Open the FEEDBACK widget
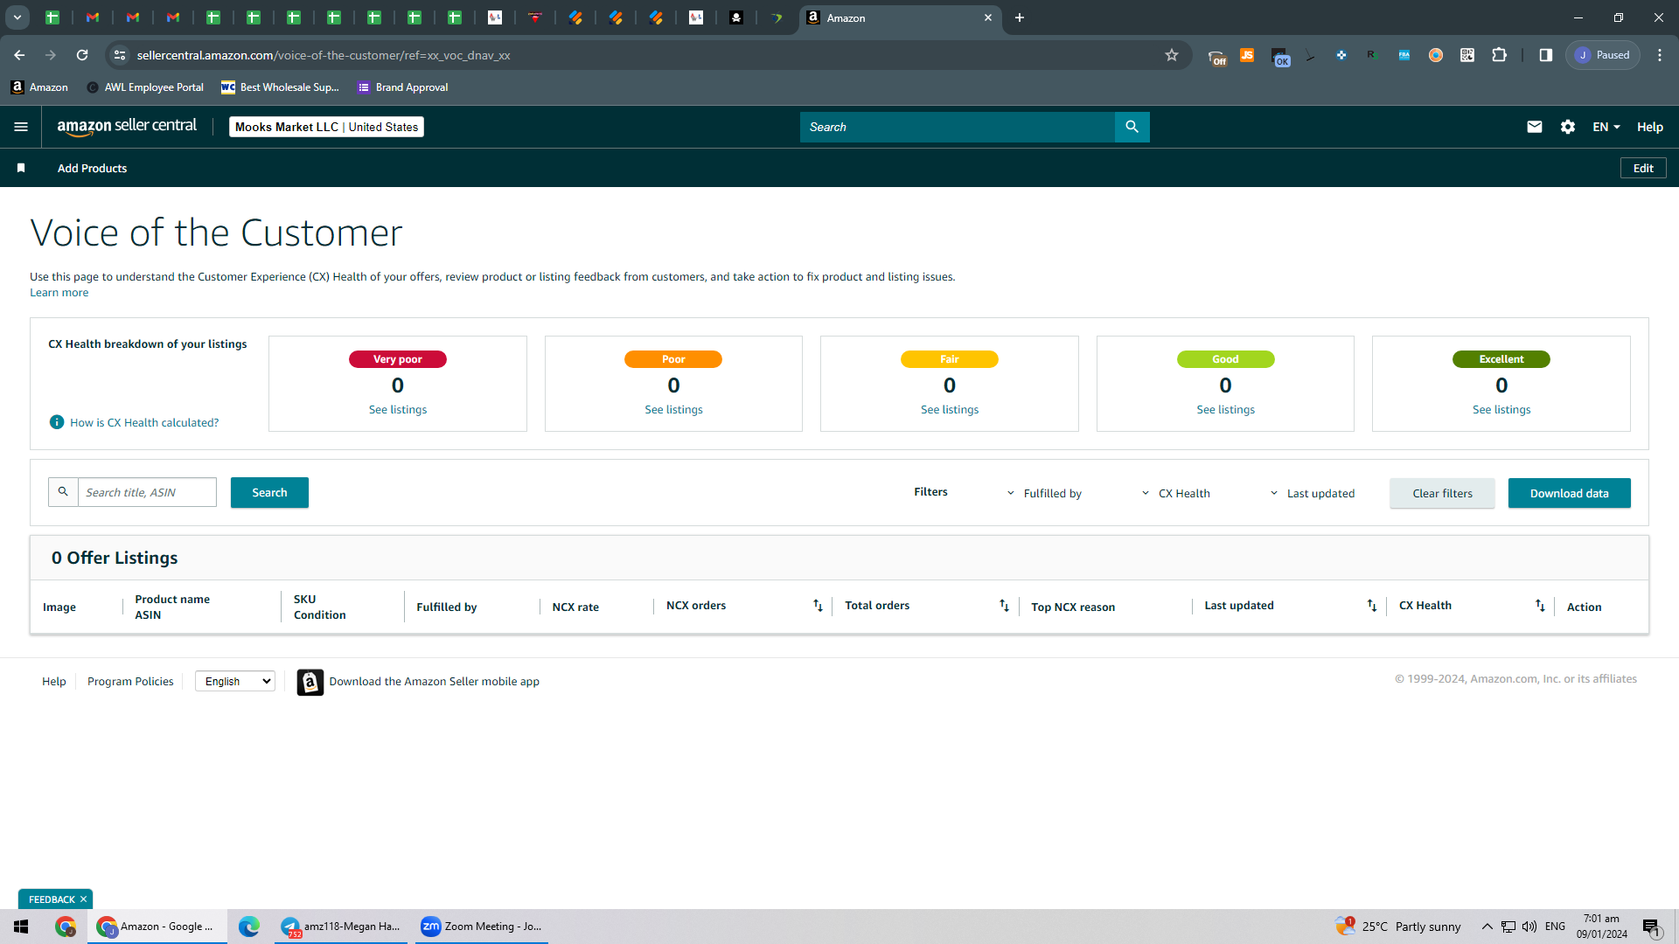 (52, 899)
